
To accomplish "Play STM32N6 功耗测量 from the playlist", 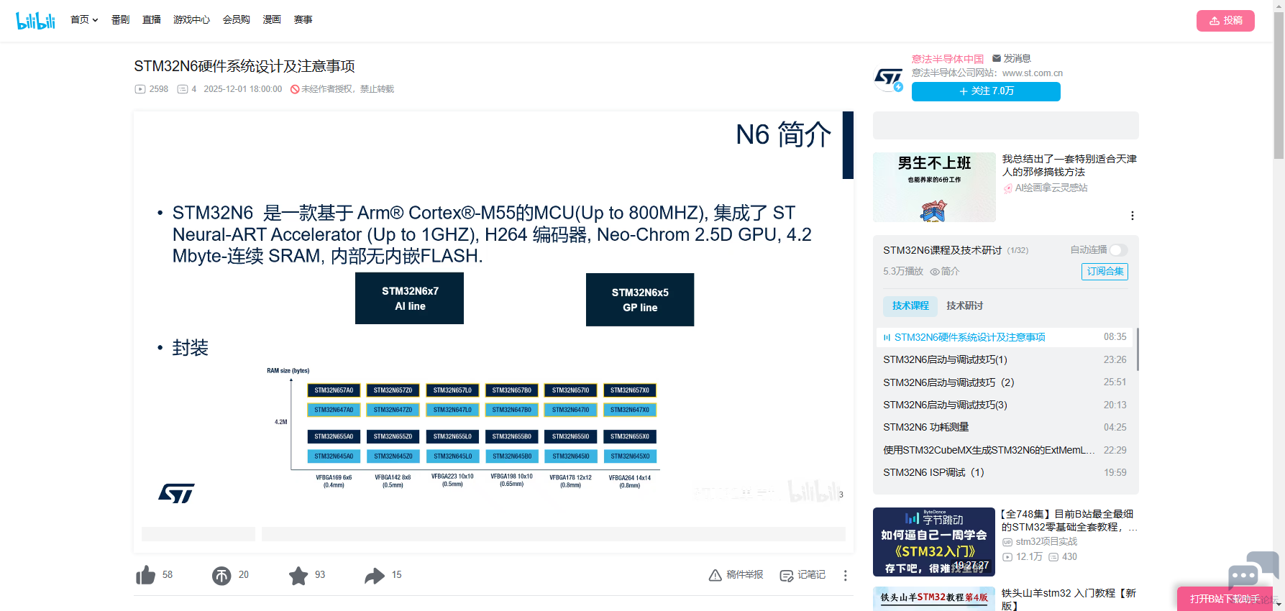I will [926, 427].
